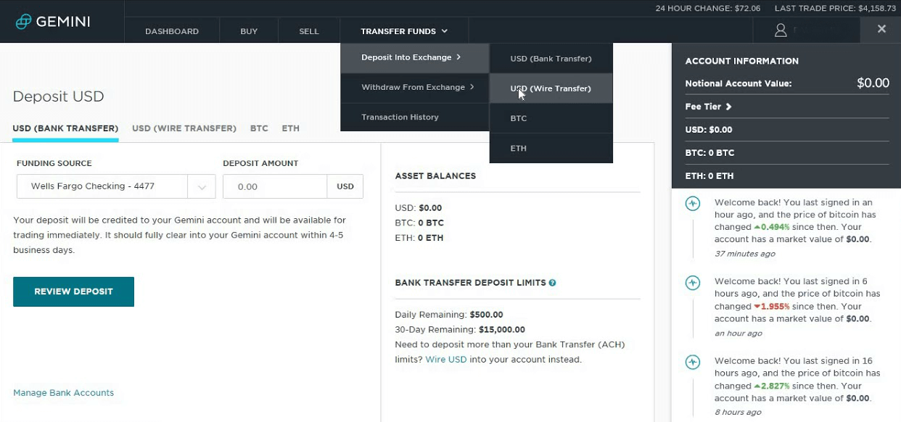Screen dimensions: 901x422
Task: Click the 'Deposit USD' page heading
Action: pos(58,96)
